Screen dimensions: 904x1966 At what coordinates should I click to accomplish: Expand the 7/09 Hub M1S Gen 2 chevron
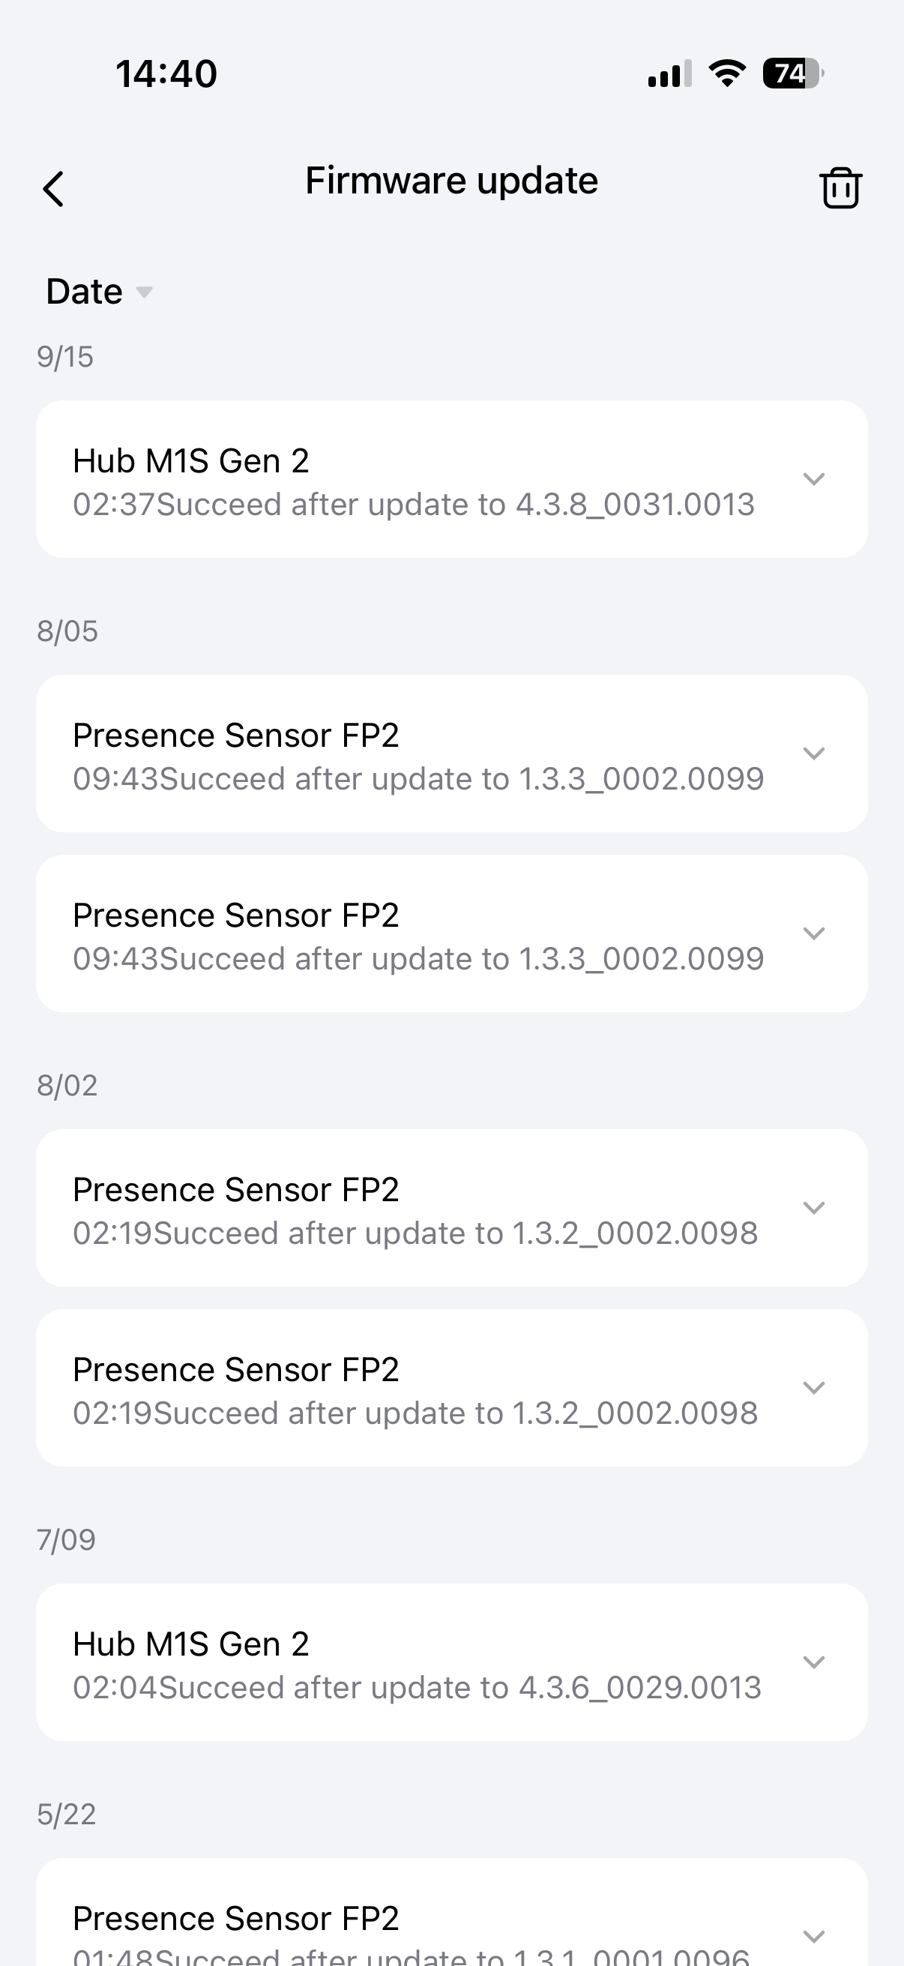pos(814,1662)
